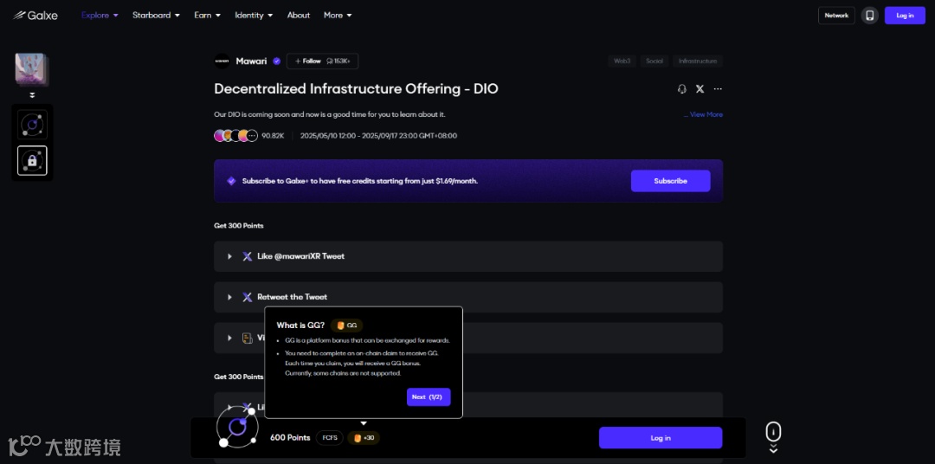Viewport: 935px width, 464px height.
Task: Click Log in on bottom bar
Action: (661, 438)
